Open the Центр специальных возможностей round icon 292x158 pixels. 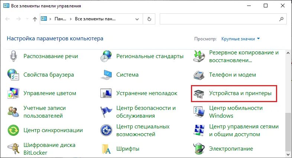click(106, 130)
